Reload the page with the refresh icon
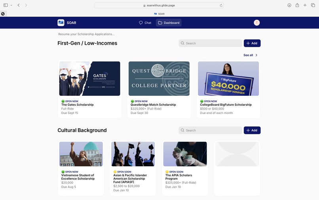 click(221, 6)
